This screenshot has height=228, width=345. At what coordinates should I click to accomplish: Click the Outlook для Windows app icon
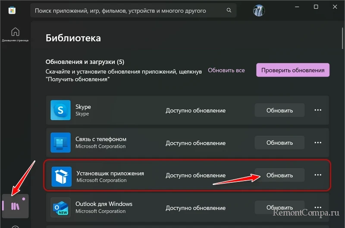pos(60,208)
